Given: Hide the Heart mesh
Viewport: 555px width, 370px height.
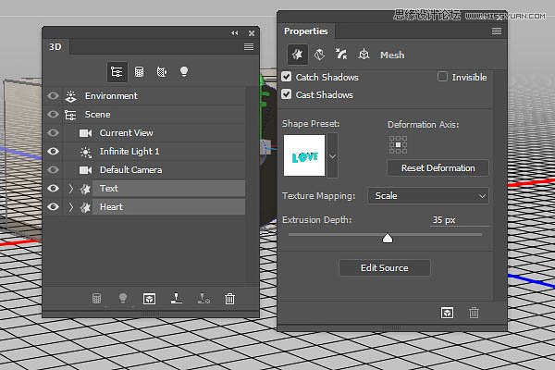Looking at the screenshot, I should pyautogui.click(x=53, y=206).
